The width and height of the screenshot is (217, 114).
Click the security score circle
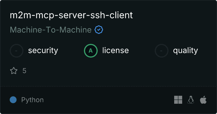pyautogui.click(x=17, y=51)
